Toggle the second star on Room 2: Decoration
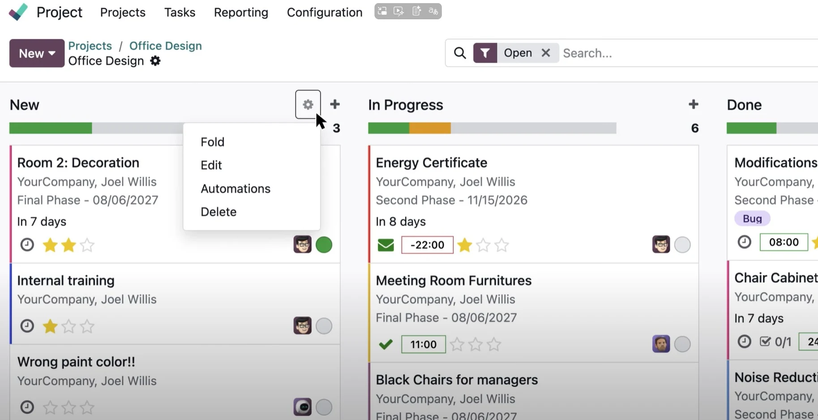818x420 pixels. [x=68, y=245]
